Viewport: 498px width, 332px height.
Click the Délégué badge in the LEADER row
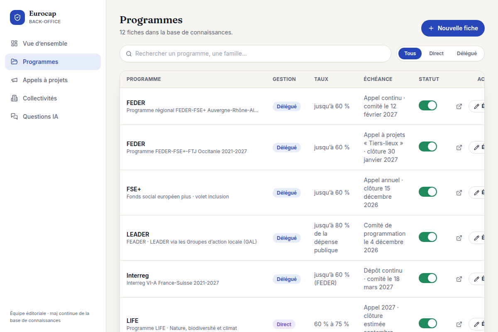[287, 238]
